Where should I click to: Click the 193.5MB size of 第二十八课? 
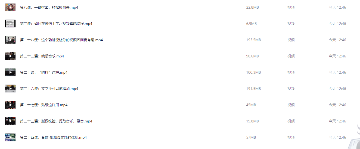point(253,40)
